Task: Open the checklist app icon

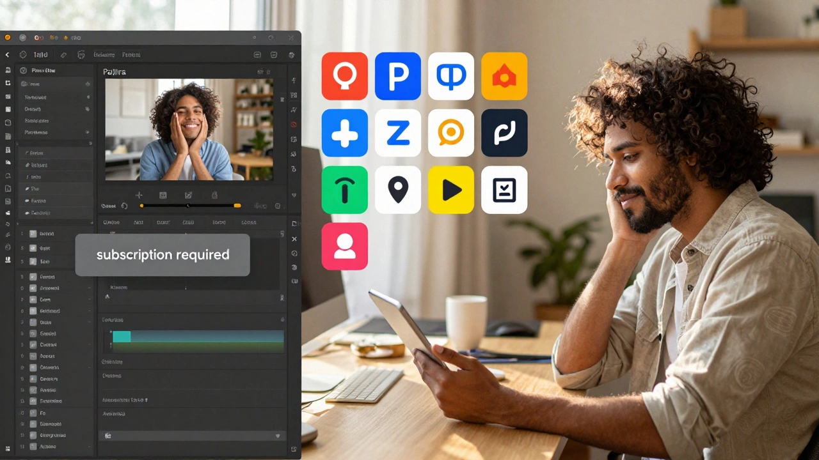Action: [x=504, y=190]
